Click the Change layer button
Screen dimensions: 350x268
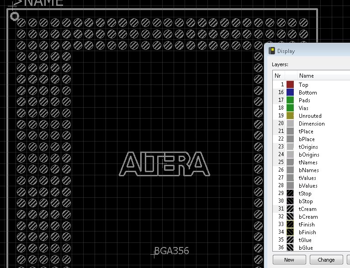pyautogui.click(x=326, y=260)
